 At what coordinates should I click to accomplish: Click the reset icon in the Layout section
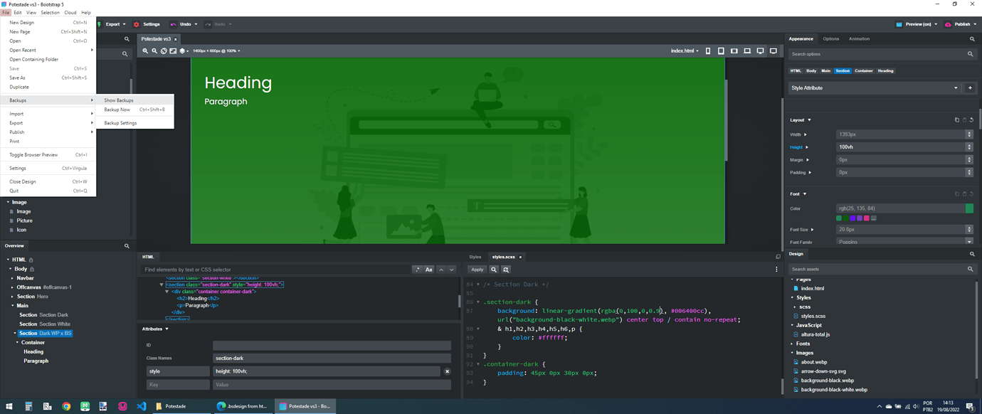(971, 120)
